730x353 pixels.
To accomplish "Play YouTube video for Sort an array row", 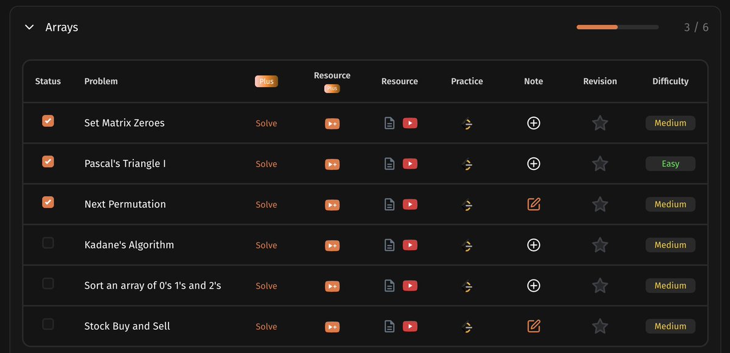I will 410,286.
